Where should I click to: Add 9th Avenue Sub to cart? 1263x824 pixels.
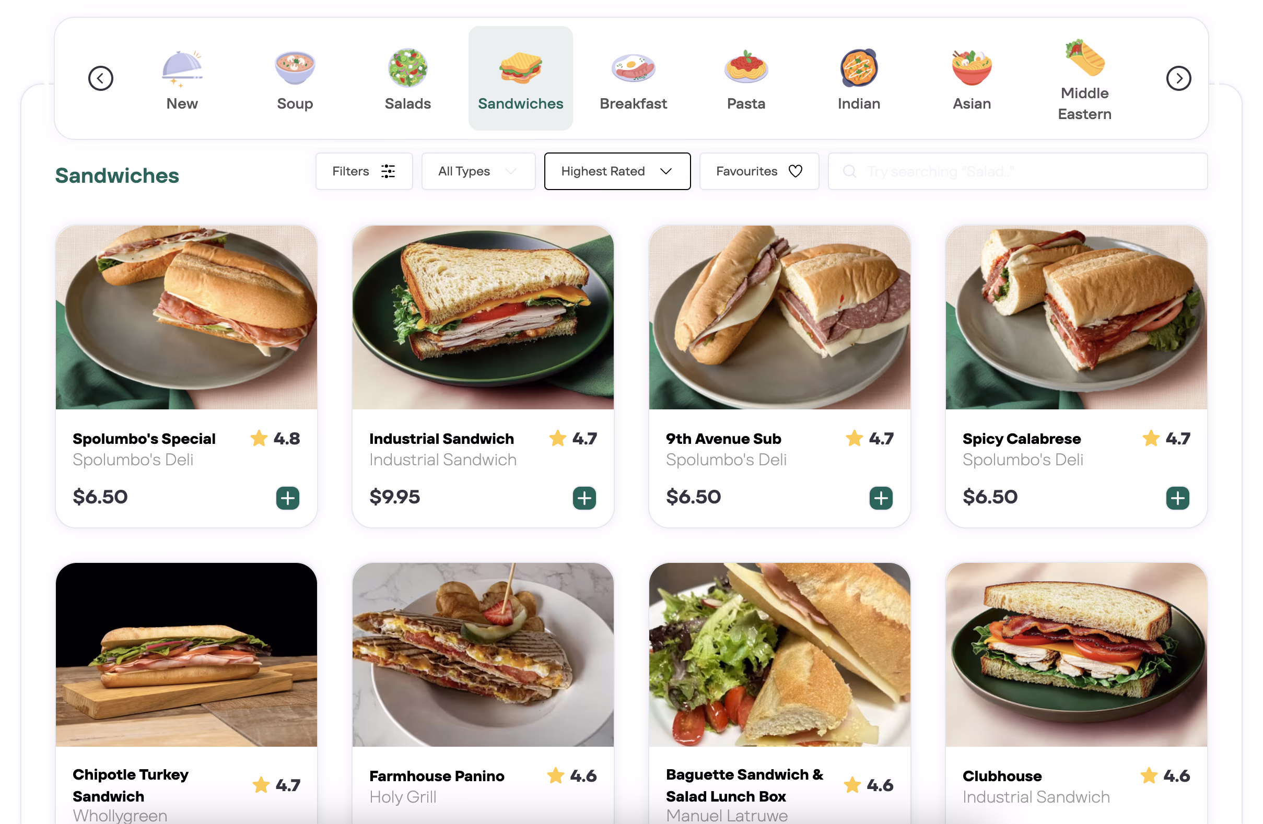(x=881, y=498)
